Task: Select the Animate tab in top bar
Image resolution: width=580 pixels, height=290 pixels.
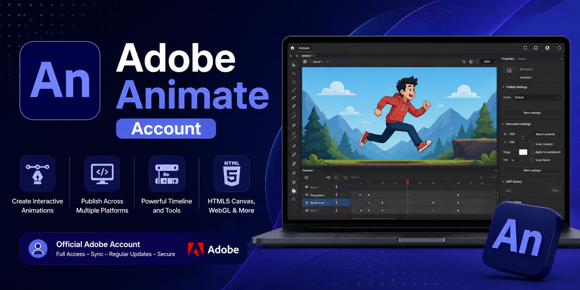Action: (x=304, y=48)
